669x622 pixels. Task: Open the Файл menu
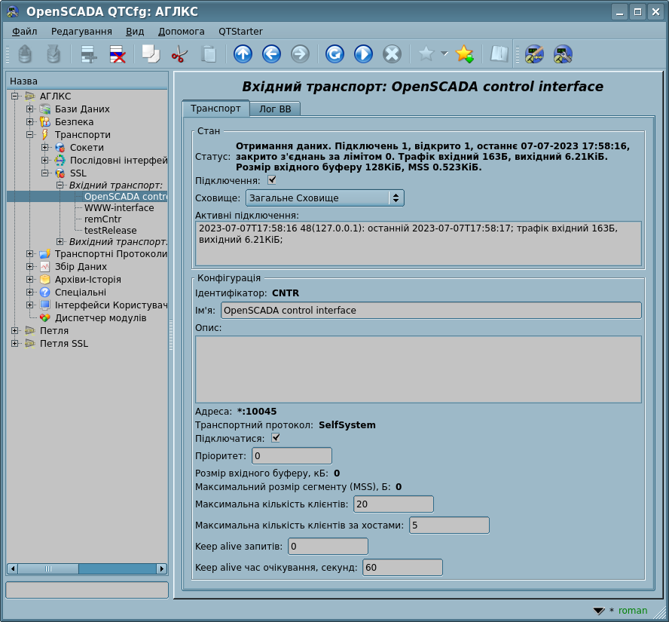coord(24,32)
